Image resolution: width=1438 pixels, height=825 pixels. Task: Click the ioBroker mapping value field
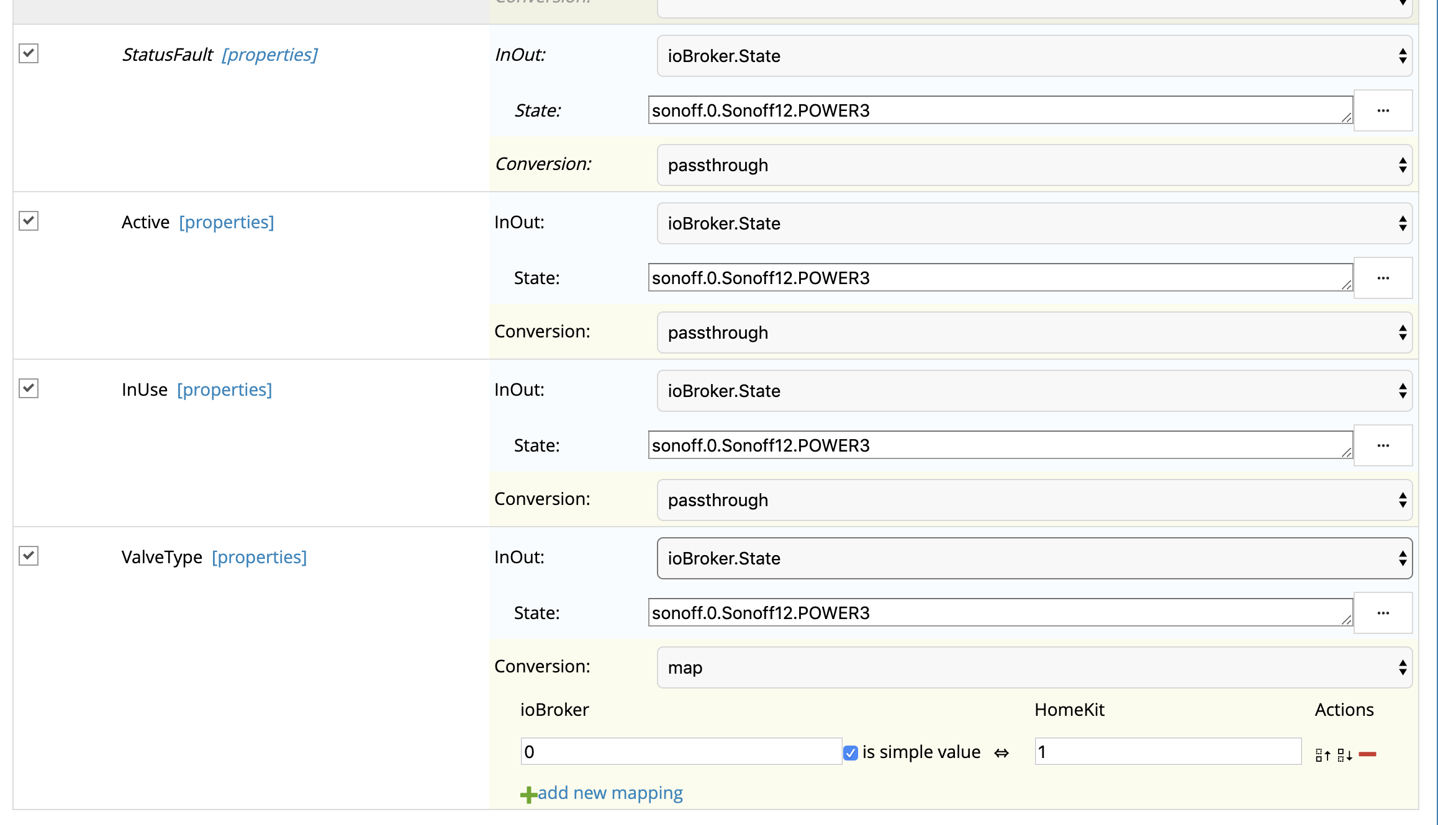click(x=681, y=752)
